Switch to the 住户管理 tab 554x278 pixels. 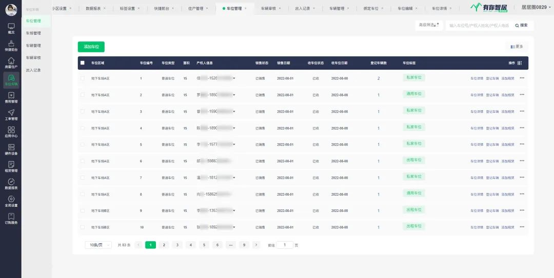pyautogui.click(x=196, y=9)
